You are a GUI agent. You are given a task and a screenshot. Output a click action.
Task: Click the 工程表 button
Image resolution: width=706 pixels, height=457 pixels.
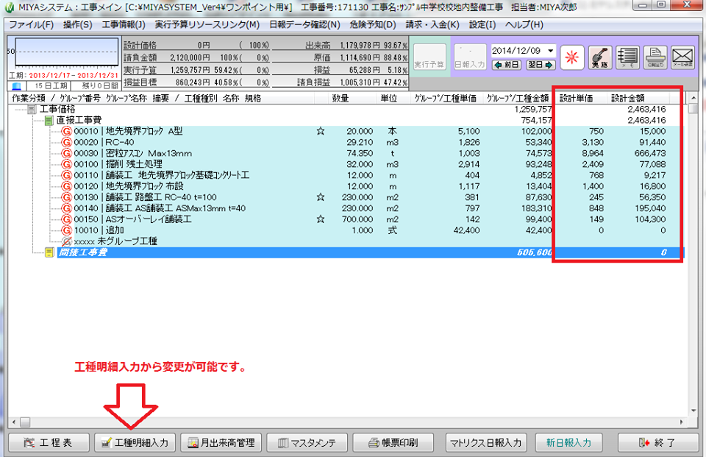(49, 442)
